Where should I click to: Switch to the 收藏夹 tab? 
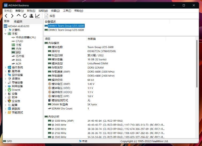coord(18,21)
